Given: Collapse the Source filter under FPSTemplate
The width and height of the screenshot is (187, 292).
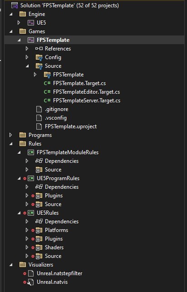Looking at the screenshot, I should coord(27,66).
